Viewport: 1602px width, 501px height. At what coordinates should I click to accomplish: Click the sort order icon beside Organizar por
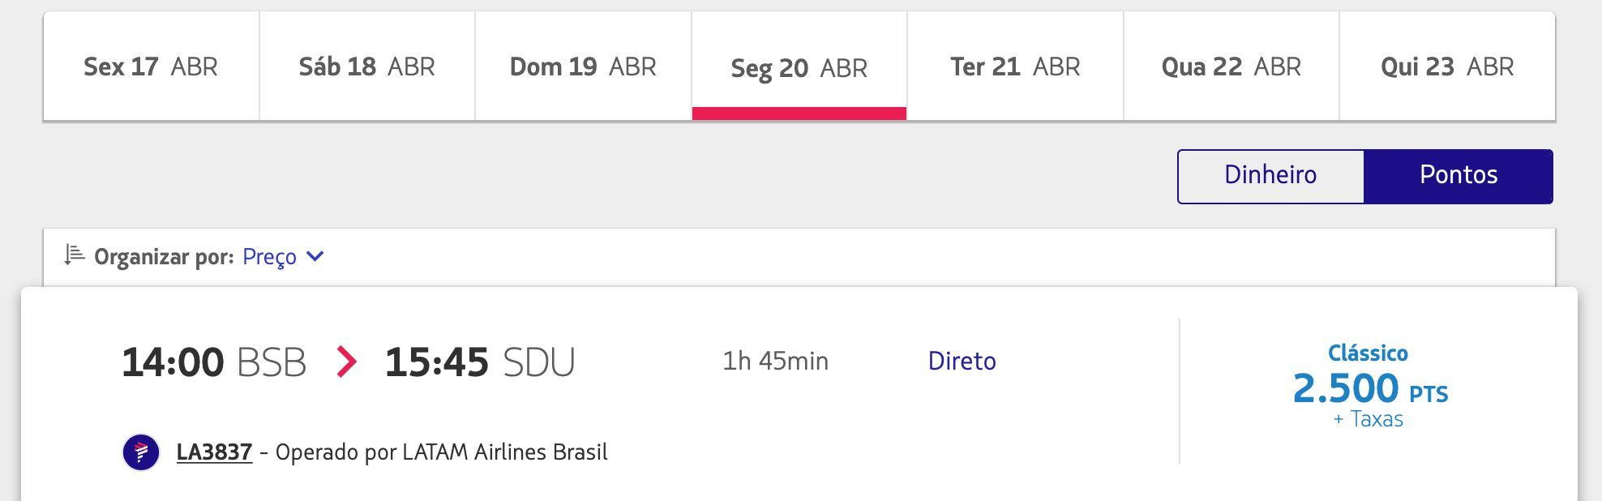75,255
